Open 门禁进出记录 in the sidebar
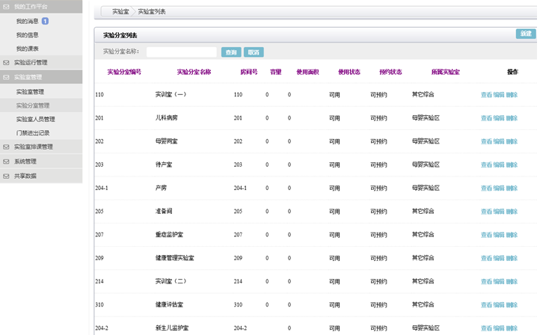Image resolution: width=540 pixels, height=335 pixels. click(33, 133)
